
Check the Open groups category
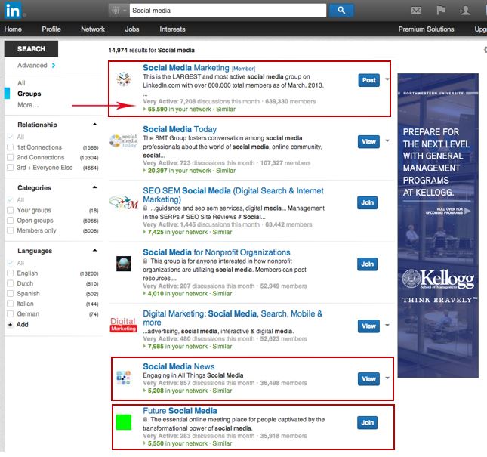(x=11, y=221)
